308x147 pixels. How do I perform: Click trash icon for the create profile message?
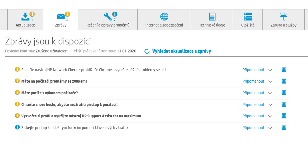coord(284,116)
